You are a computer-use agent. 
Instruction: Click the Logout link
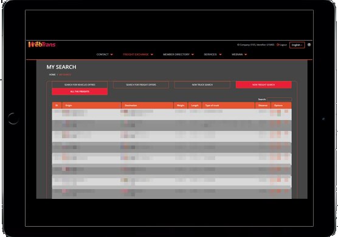click(x=281, y=45)
